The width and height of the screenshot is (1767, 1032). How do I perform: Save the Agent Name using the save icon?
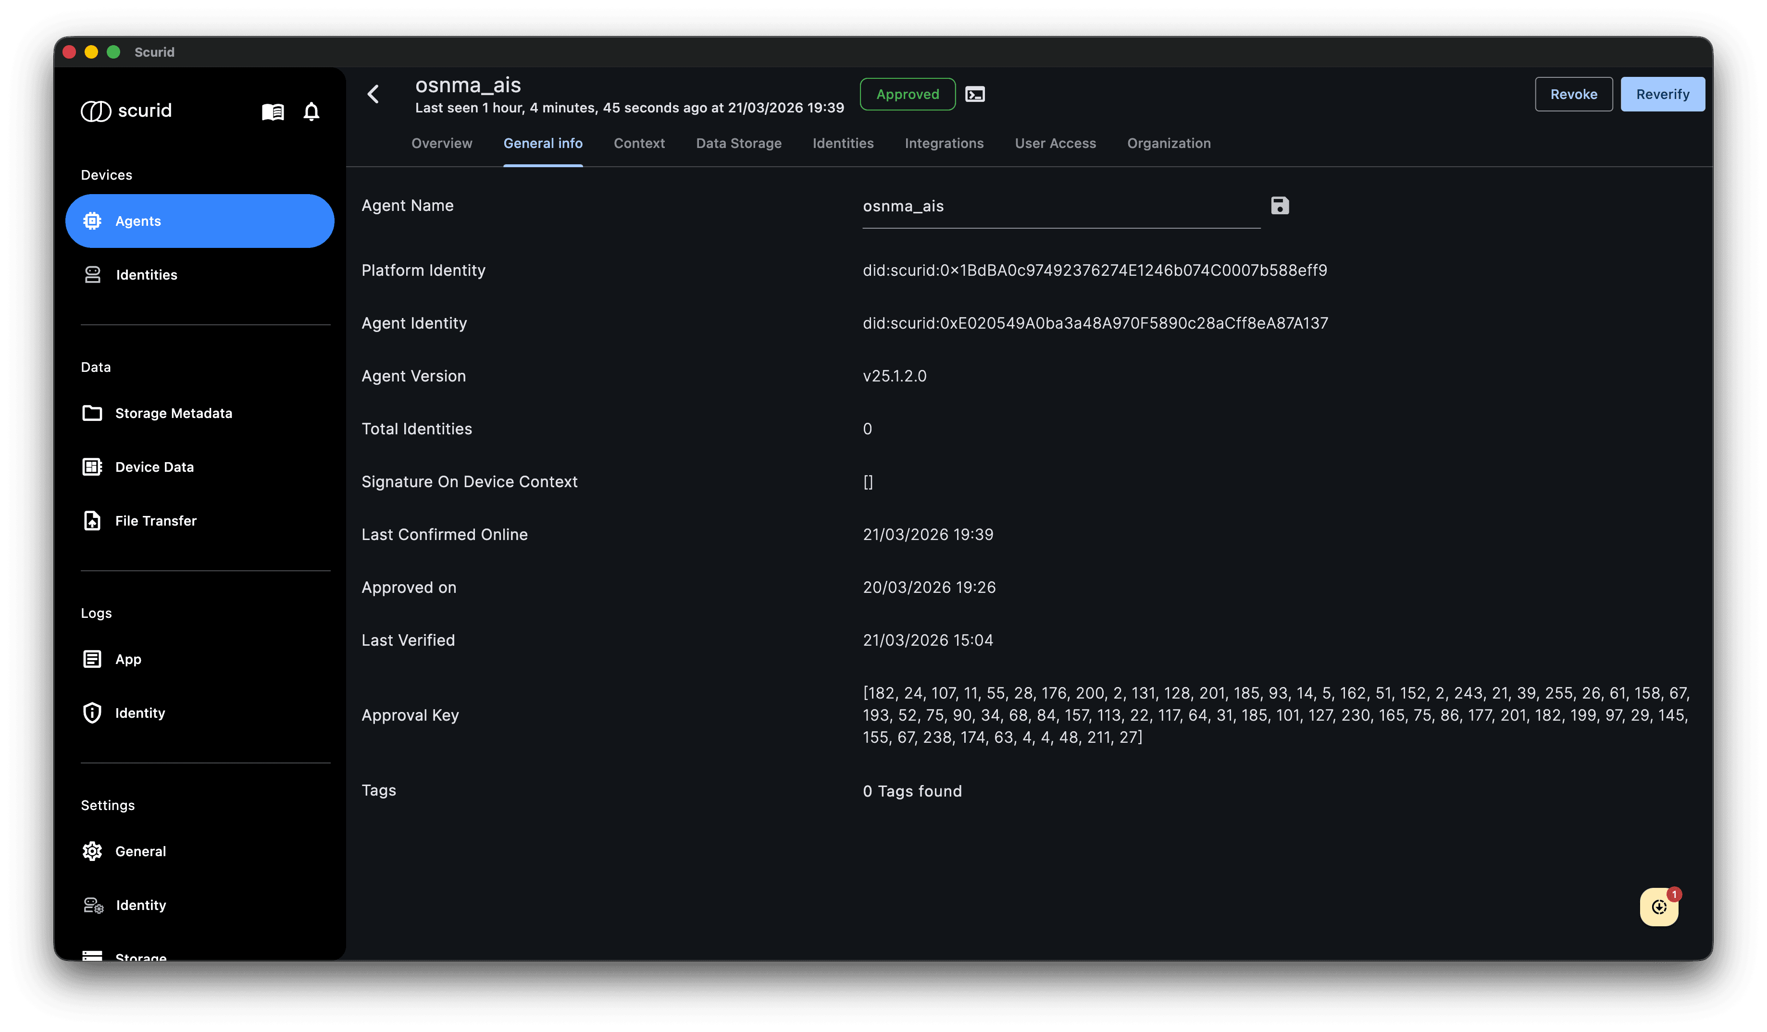(1280, 205)
